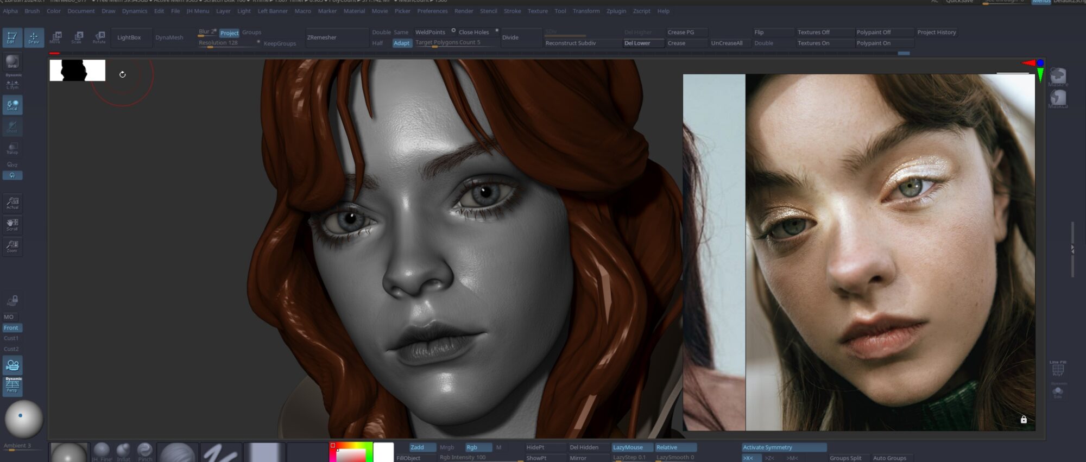The image size is (1086, 462).
Task: Click the lock icon on reference image
Action: [1024, 420]
